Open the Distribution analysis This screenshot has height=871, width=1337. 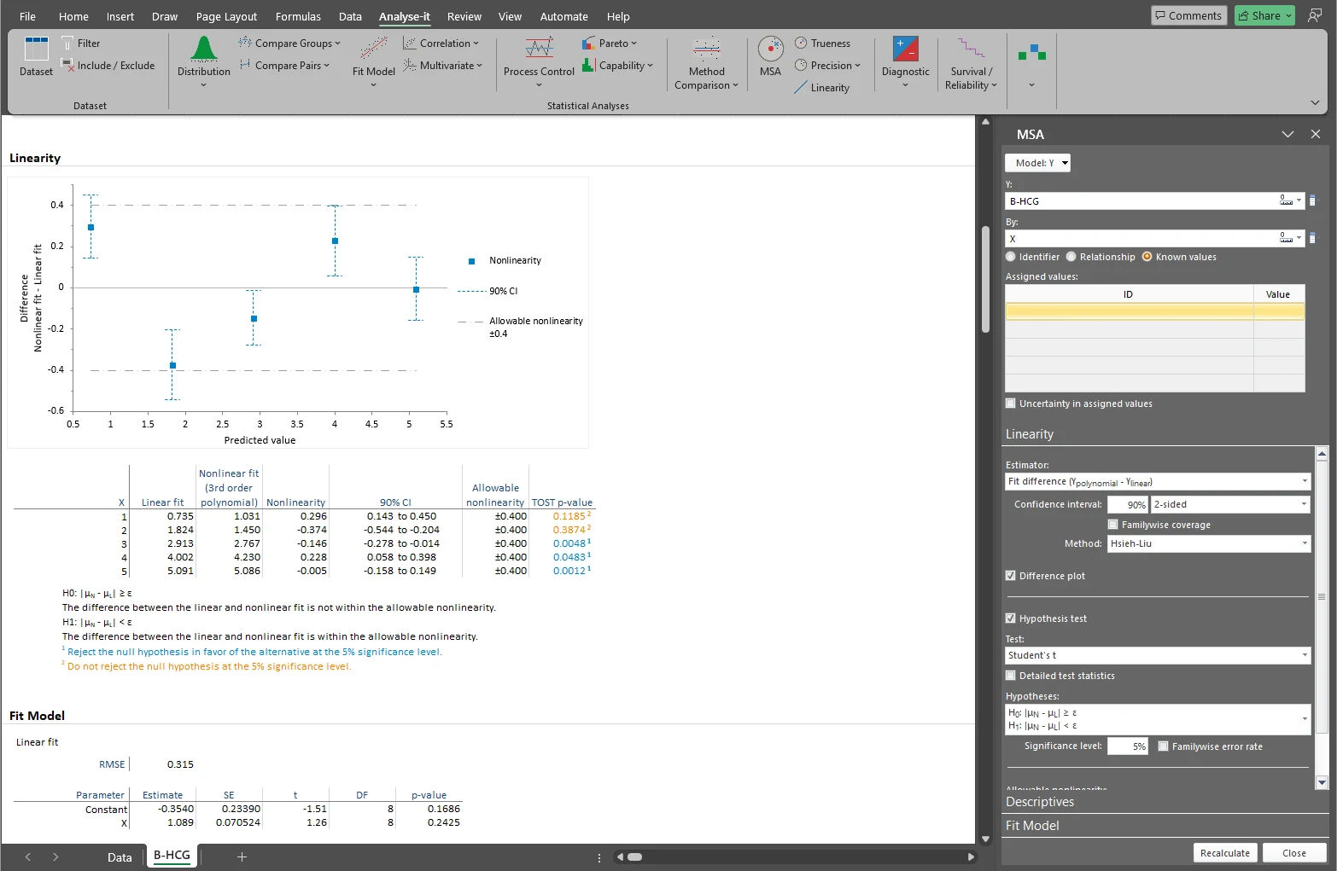pos(203,61)
